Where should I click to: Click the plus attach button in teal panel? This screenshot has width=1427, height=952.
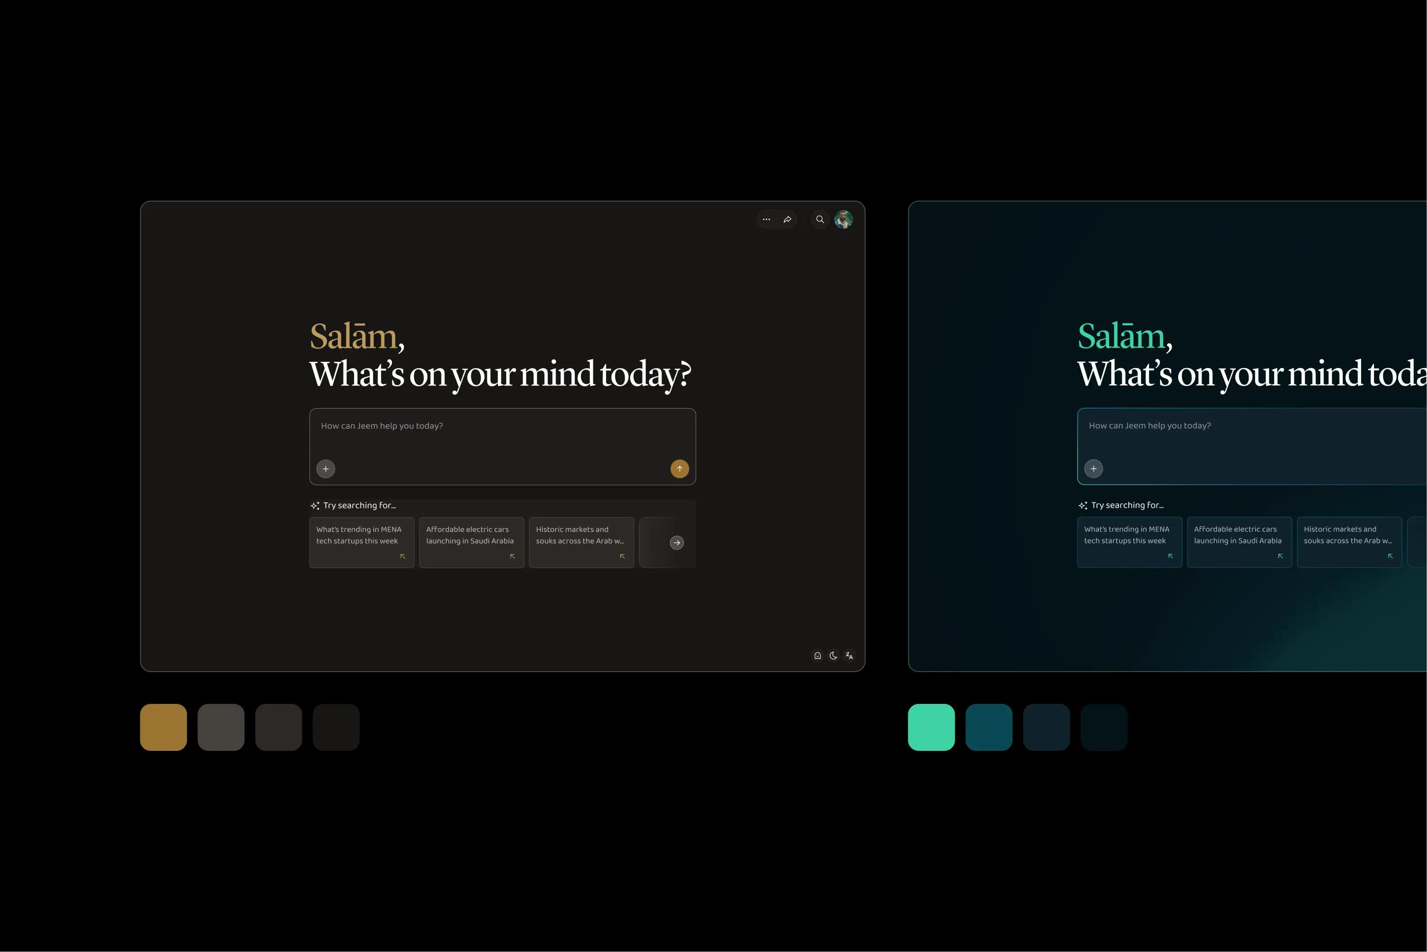pos(1093,469)
